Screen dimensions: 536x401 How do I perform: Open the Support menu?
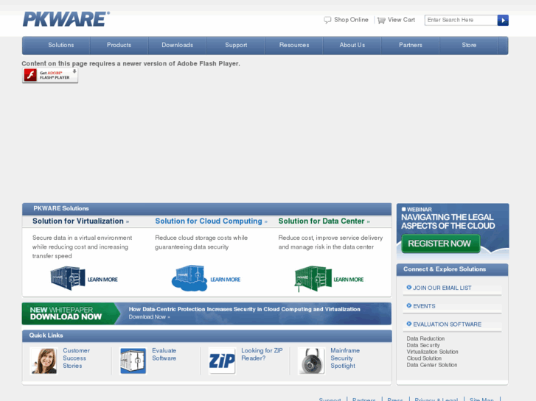pyautogui.click(x=236, y=45)
